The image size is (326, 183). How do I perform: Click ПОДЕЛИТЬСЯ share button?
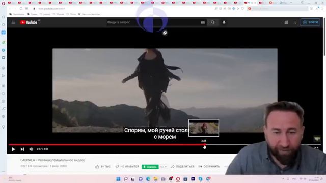[182, 166]
